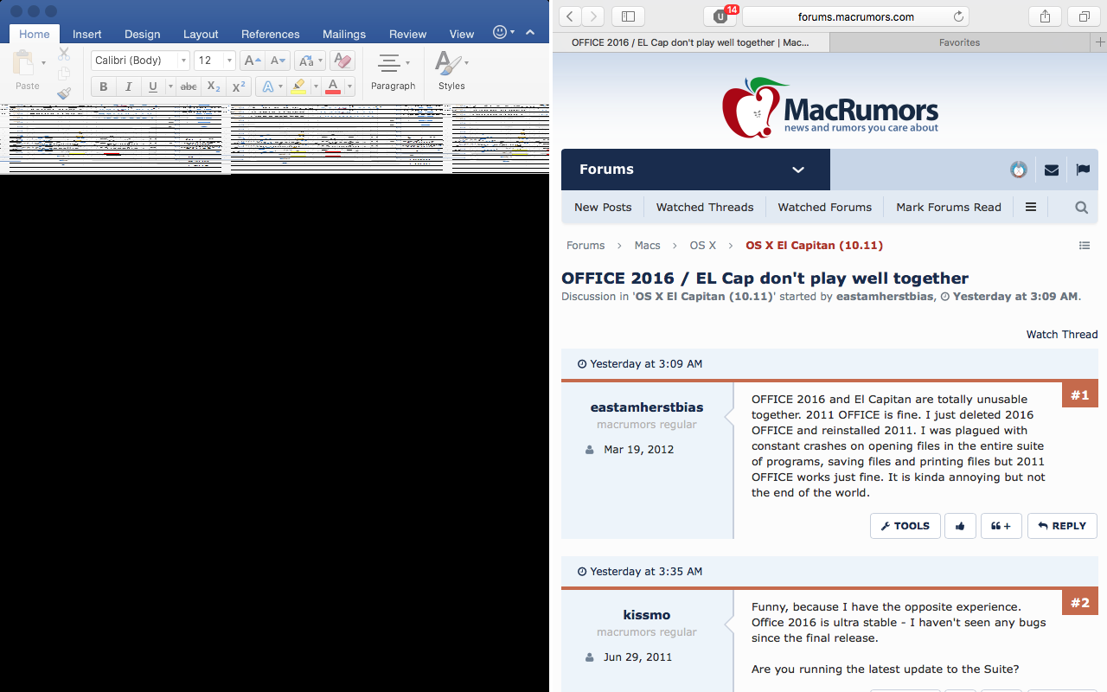The width and height of the screenshot is (1107, 692).
Task: Open the Paste options dropdown arrow
Action: coord(43,63)
